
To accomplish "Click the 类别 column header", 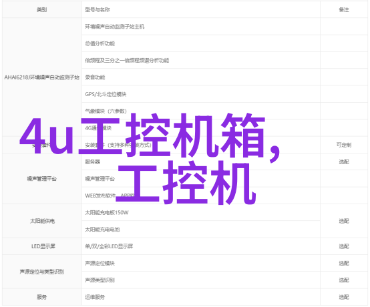I will tap(42, 9).
